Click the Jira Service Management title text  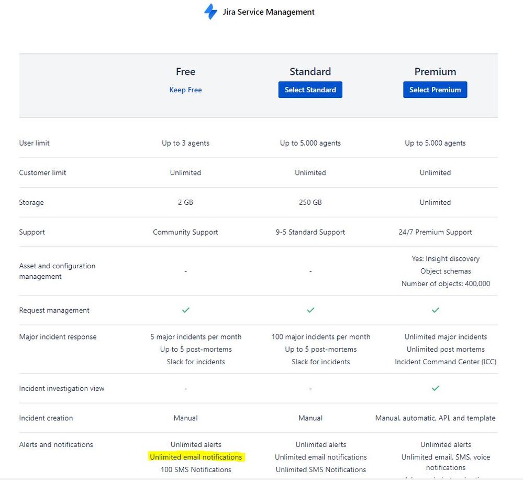click(269, 12)
